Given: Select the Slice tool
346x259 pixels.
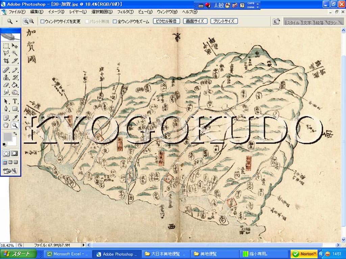Looking at the screenshot, I should (15, 60).
